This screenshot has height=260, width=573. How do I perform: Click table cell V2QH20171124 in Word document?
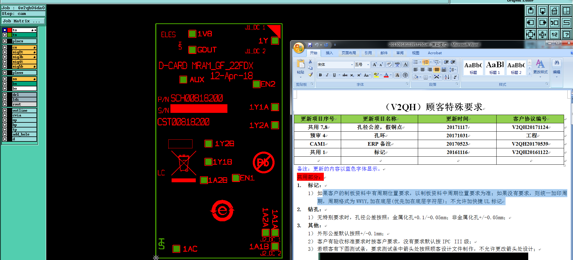pyautogui.click(x=530, y=127)
